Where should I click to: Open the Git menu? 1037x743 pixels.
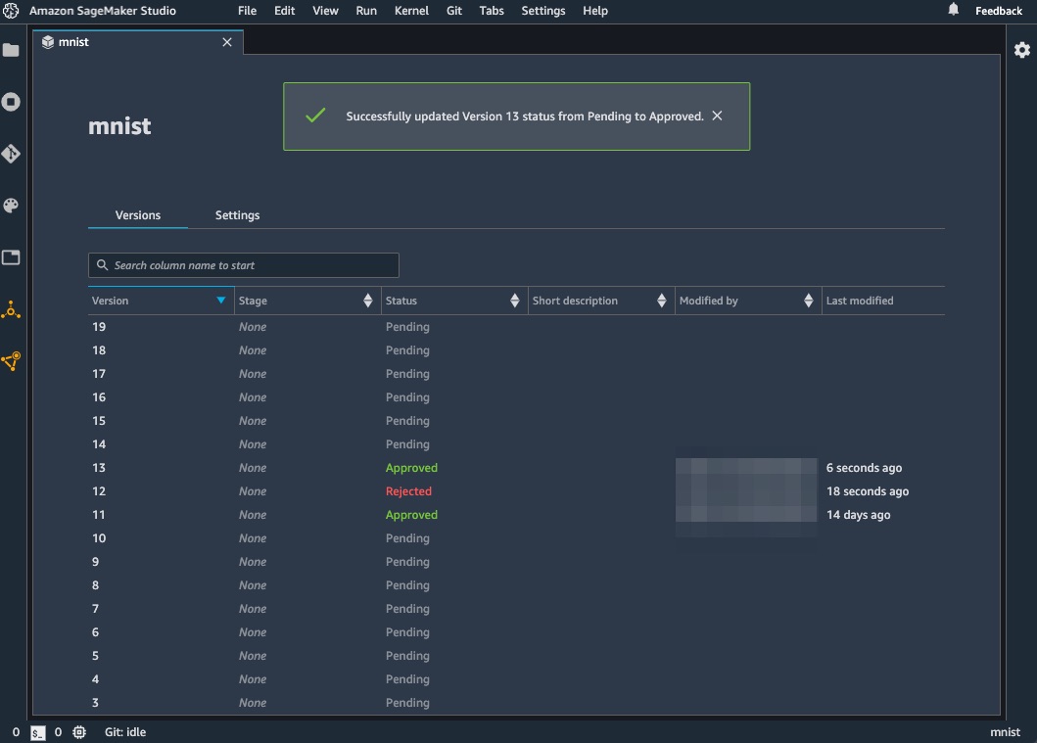tap(453, 11)
